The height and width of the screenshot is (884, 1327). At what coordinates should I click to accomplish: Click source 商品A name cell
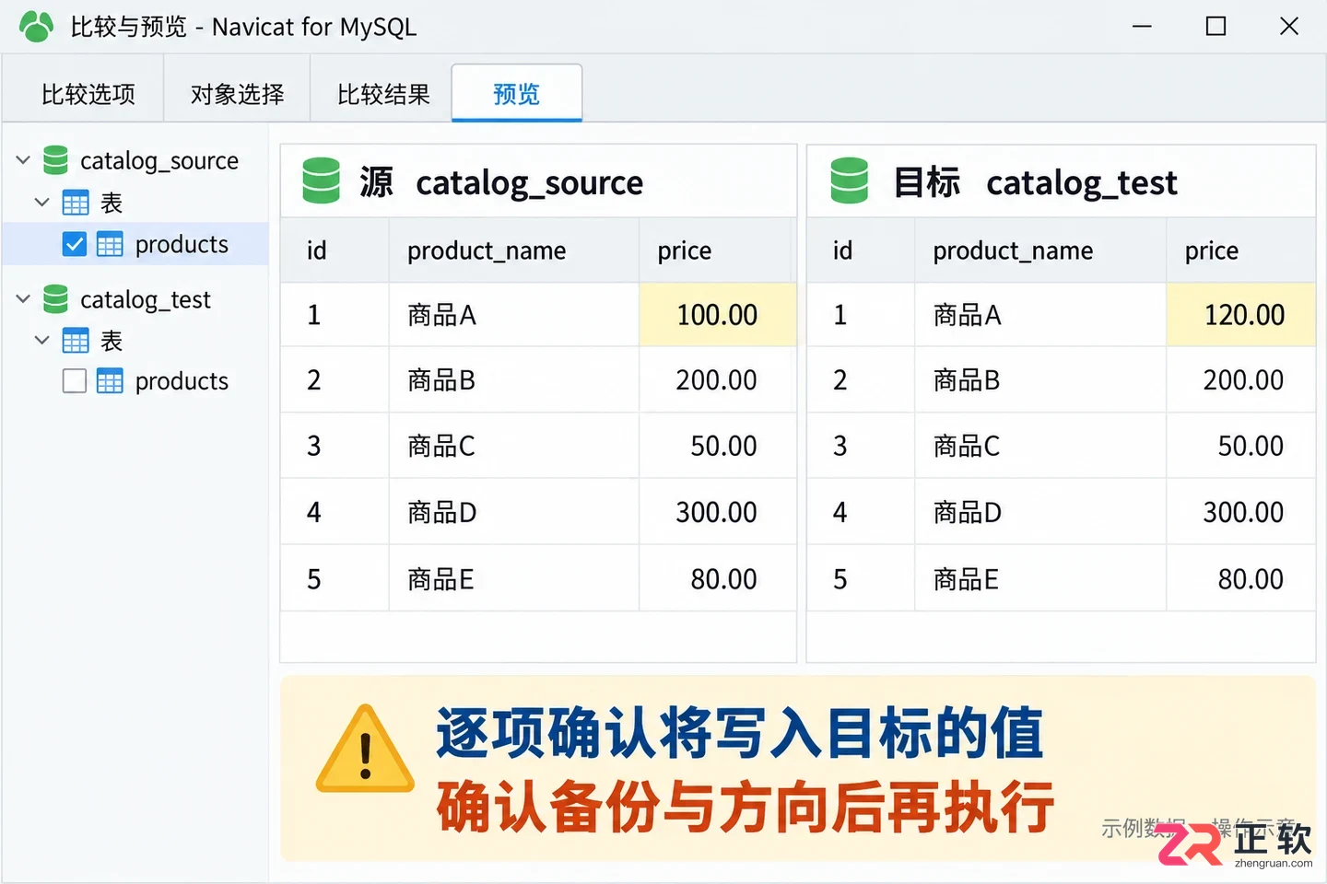[x=513, y=315]
